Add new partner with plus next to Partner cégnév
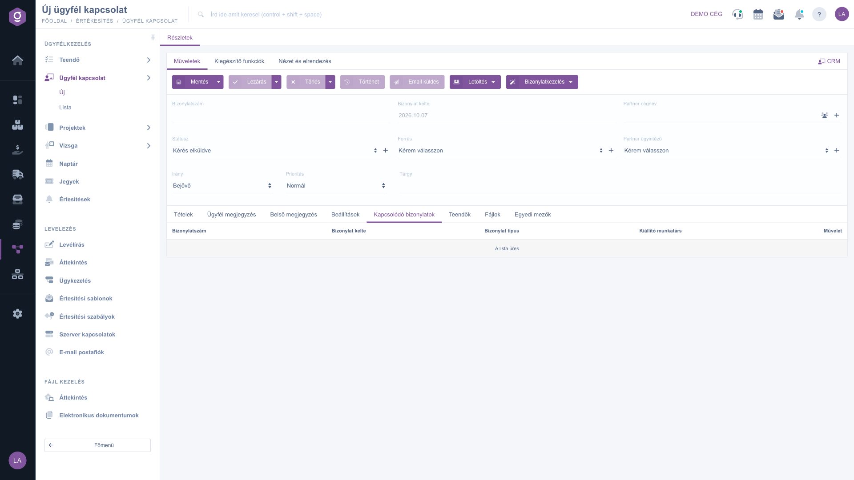The width and height of the screenshot is (854, 480). 837,116
